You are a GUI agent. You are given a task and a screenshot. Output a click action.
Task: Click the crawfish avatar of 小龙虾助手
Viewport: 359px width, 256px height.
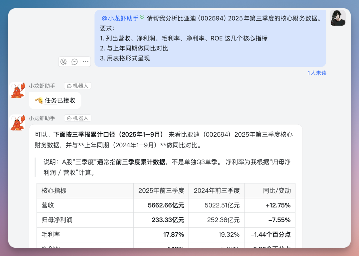(x=17, y=90)
